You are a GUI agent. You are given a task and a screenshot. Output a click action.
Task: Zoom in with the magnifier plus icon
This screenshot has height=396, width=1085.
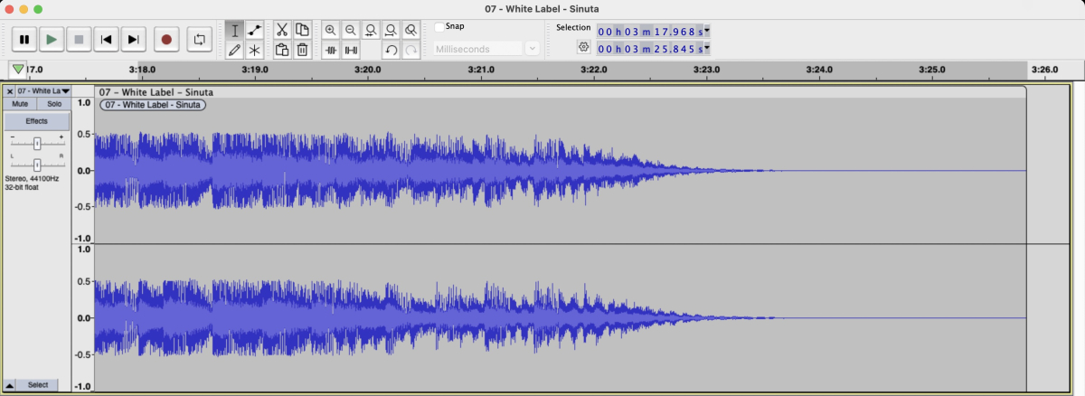pyautogui.click(x=330, y=30)
